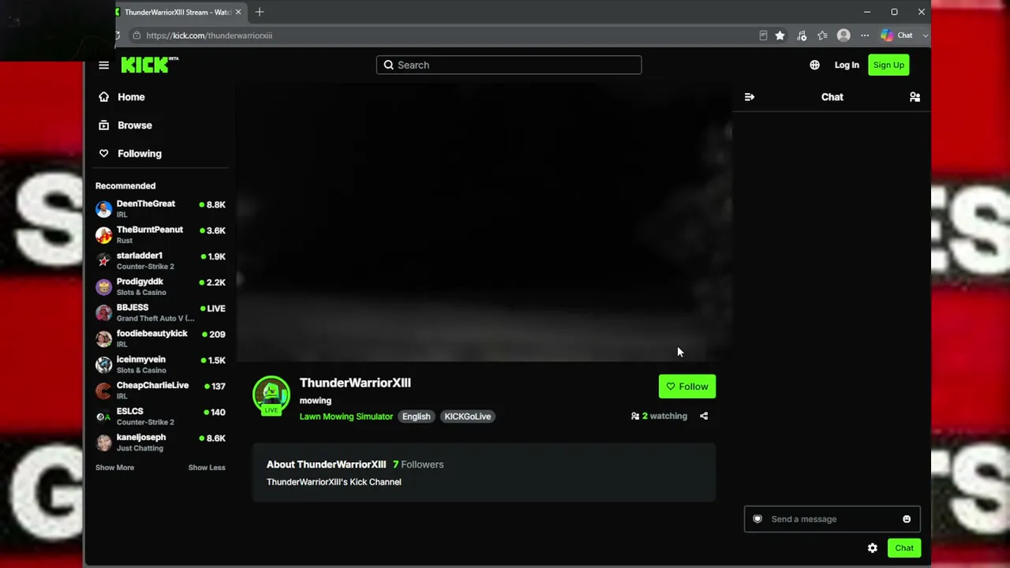This screenshot has width=1010, height=568.
Task: Click Prodigyddk's avatar
Action: pos(103,287)
